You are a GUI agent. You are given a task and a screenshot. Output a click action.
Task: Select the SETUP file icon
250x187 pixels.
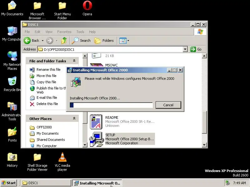click(96, 139)
